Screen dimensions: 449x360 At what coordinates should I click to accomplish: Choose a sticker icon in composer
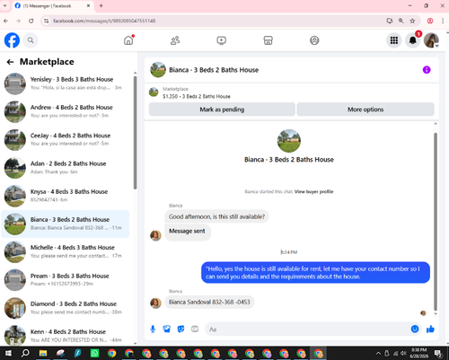180,329
